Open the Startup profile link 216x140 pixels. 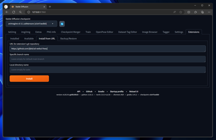pyautogui.click(x=117, y=91)
